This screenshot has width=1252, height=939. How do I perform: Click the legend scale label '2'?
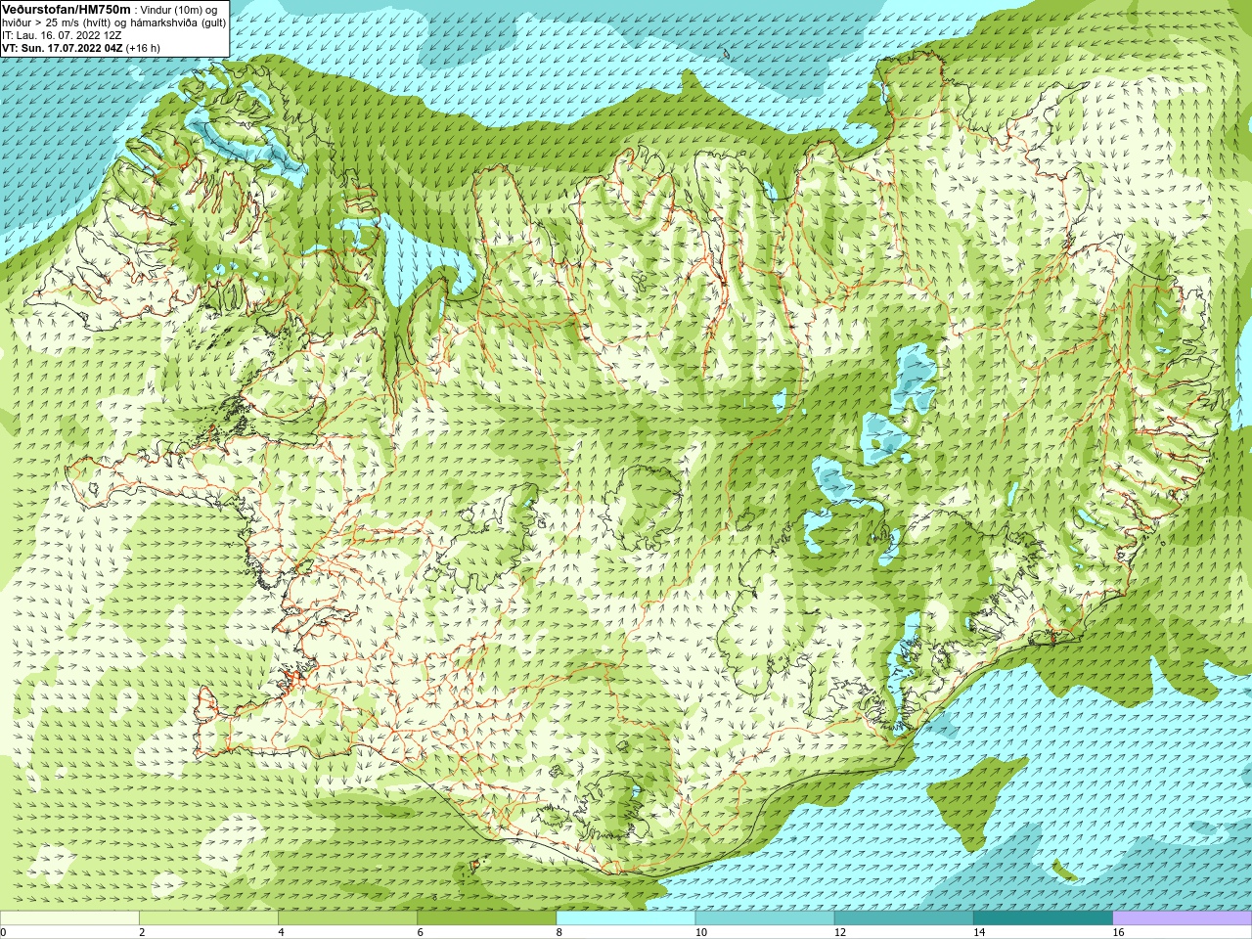(142, 932)
